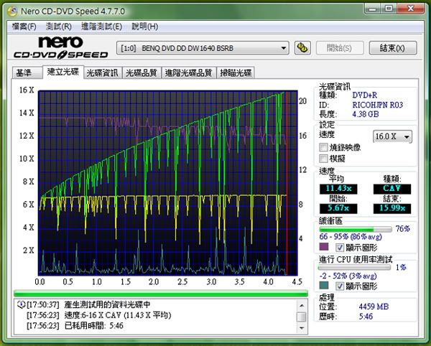This screenshot has width=431, height=346.
Task: Switch to the 基準 tab
Action: (x=27, y=73)
